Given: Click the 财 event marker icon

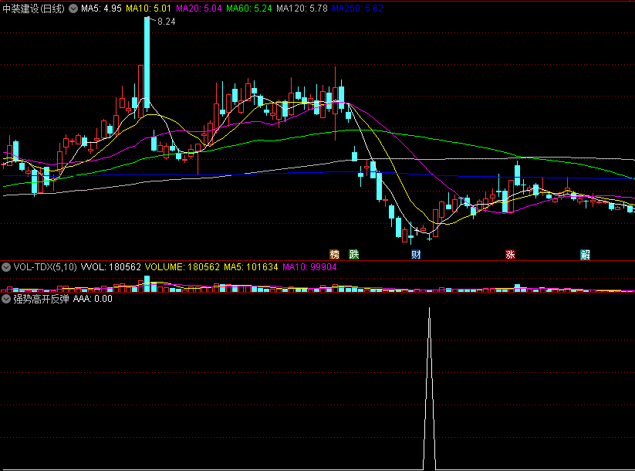Looking at the screenshot, I should [416, 255].
